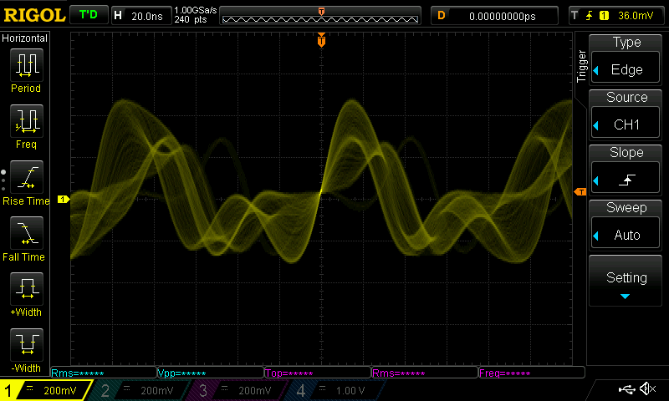Image resolution: width=669 pixels, height=401 pixels.
Task: Toggle the sound speaker icon
Action: 647,388
